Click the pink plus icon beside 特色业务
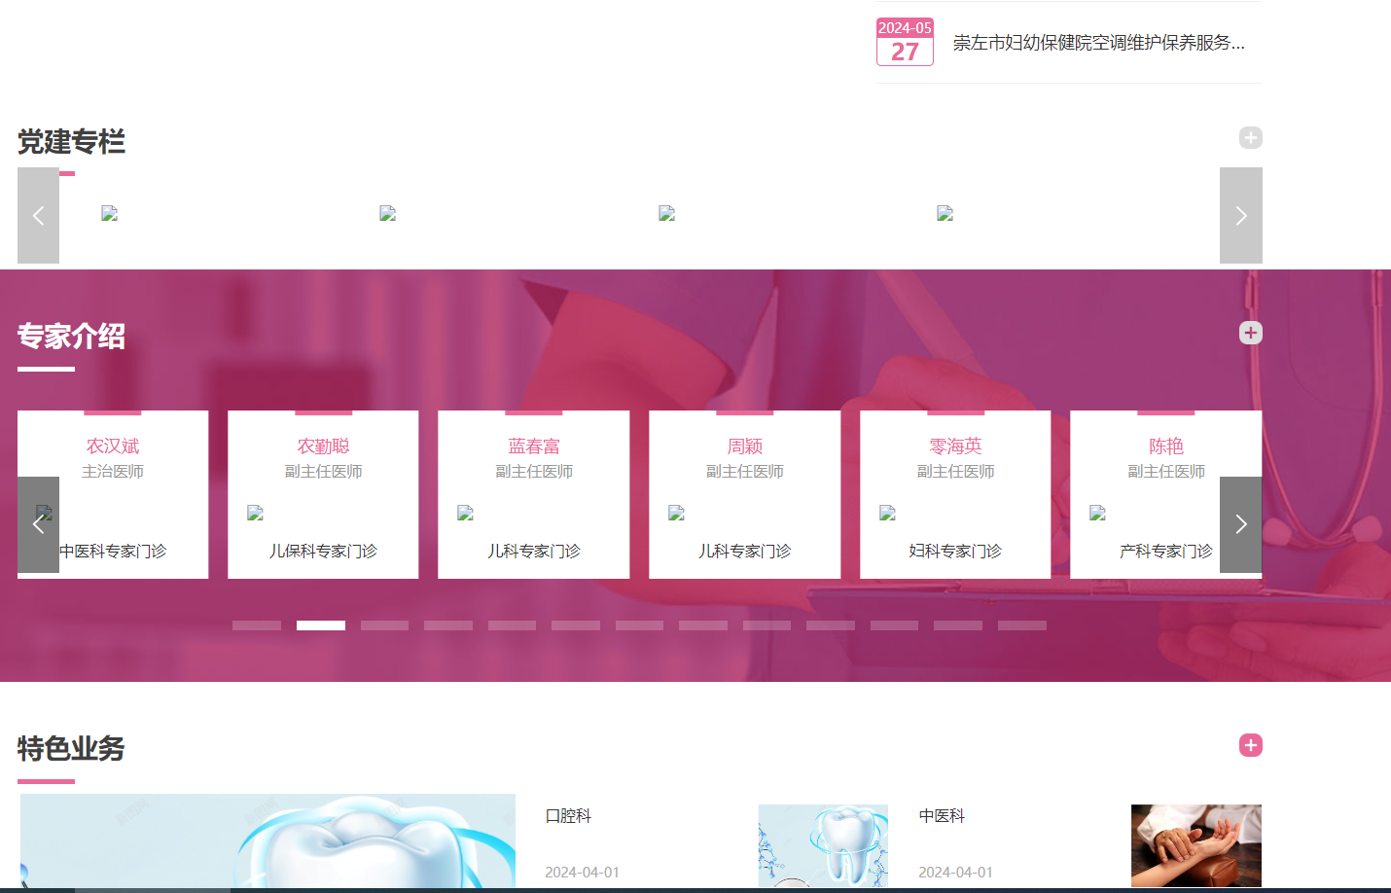The width and height of the screenshot is (1391, 893). pyautogui.click(x=1250, y=745)
